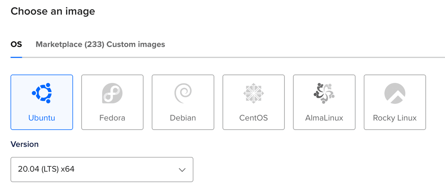Choose the AlmaLinux text label
This screenshot has height=193, width=445.
324,118
